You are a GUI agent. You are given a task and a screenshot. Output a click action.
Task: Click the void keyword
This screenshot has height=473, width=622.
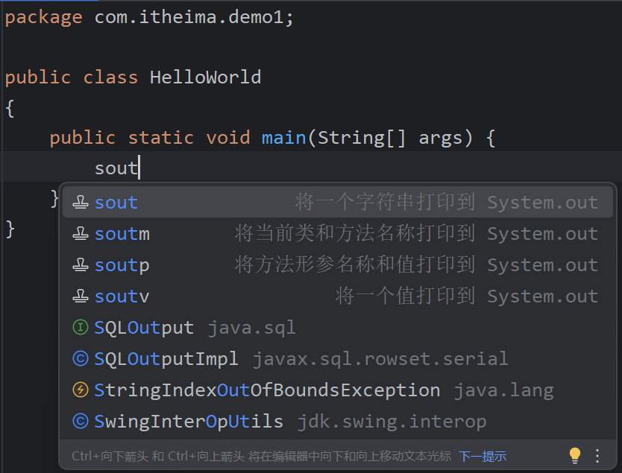click(x=228, y=138)
